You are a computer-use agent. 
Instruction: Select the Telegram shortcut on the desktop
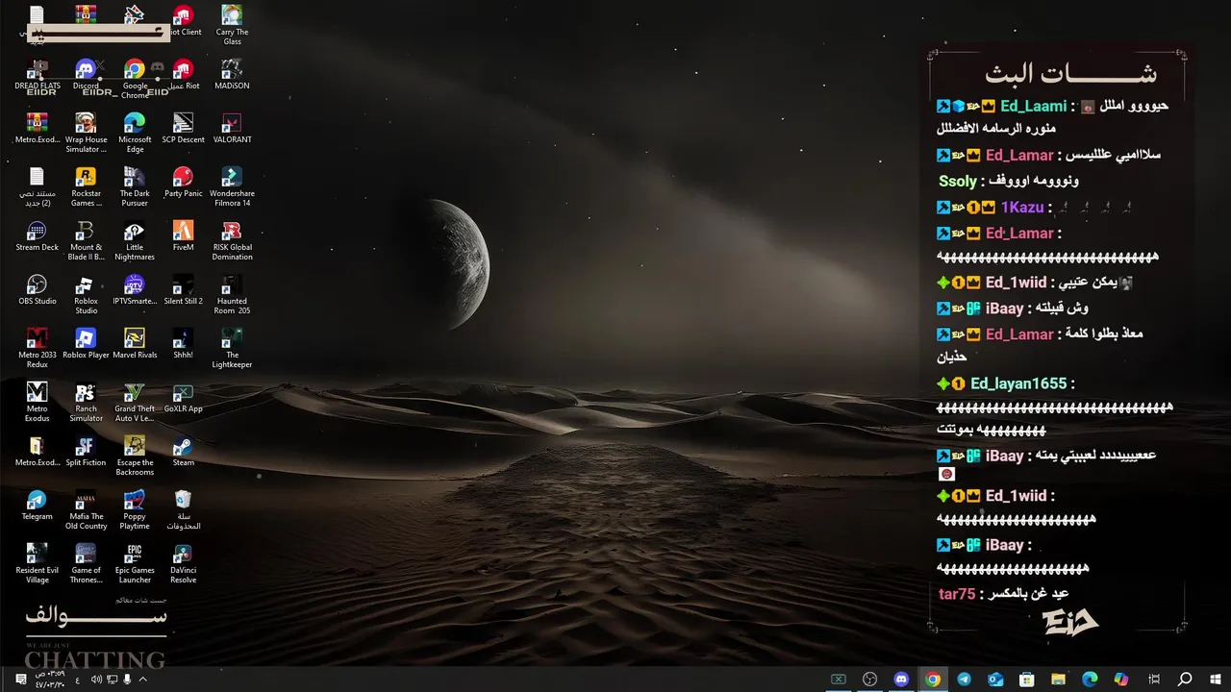[x=37, y=506]
